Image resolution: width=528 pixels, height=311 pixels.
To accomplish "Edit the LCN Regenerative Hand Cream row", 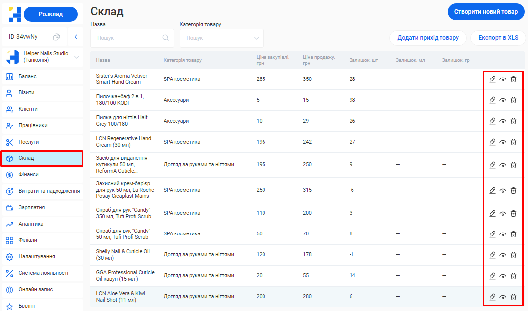I will click(492, 142).
